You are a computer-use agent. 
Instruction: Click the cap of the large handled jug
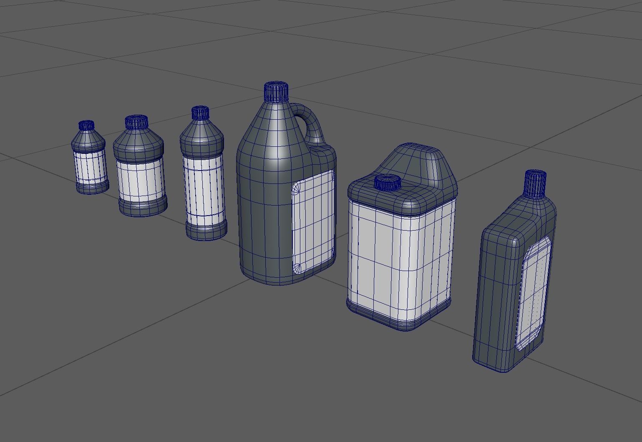tap(276, 92)
